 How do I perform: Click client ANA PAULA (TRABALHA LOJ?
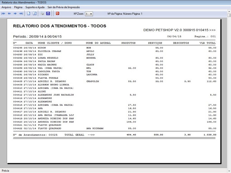56,115
